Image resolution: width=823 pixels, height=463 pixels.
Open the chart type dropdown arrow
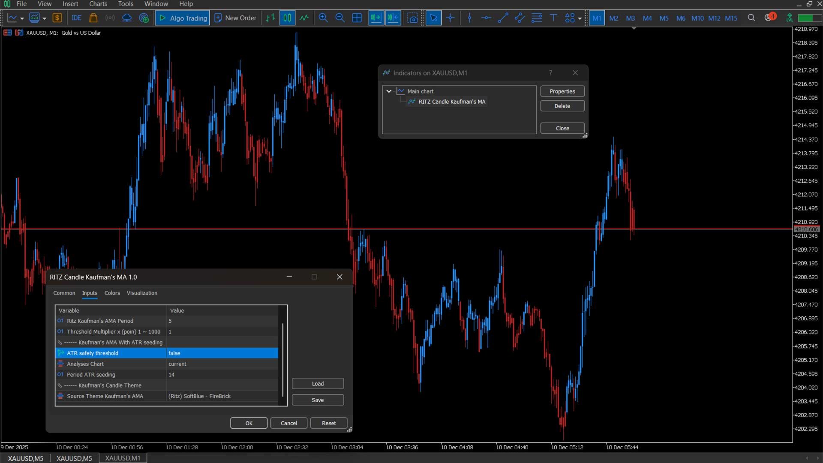tap(22, 18)
